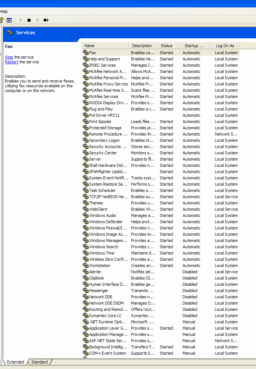Click the gear icon beside Server service
The width and height of the screenshot is (256, 369).
86,159
